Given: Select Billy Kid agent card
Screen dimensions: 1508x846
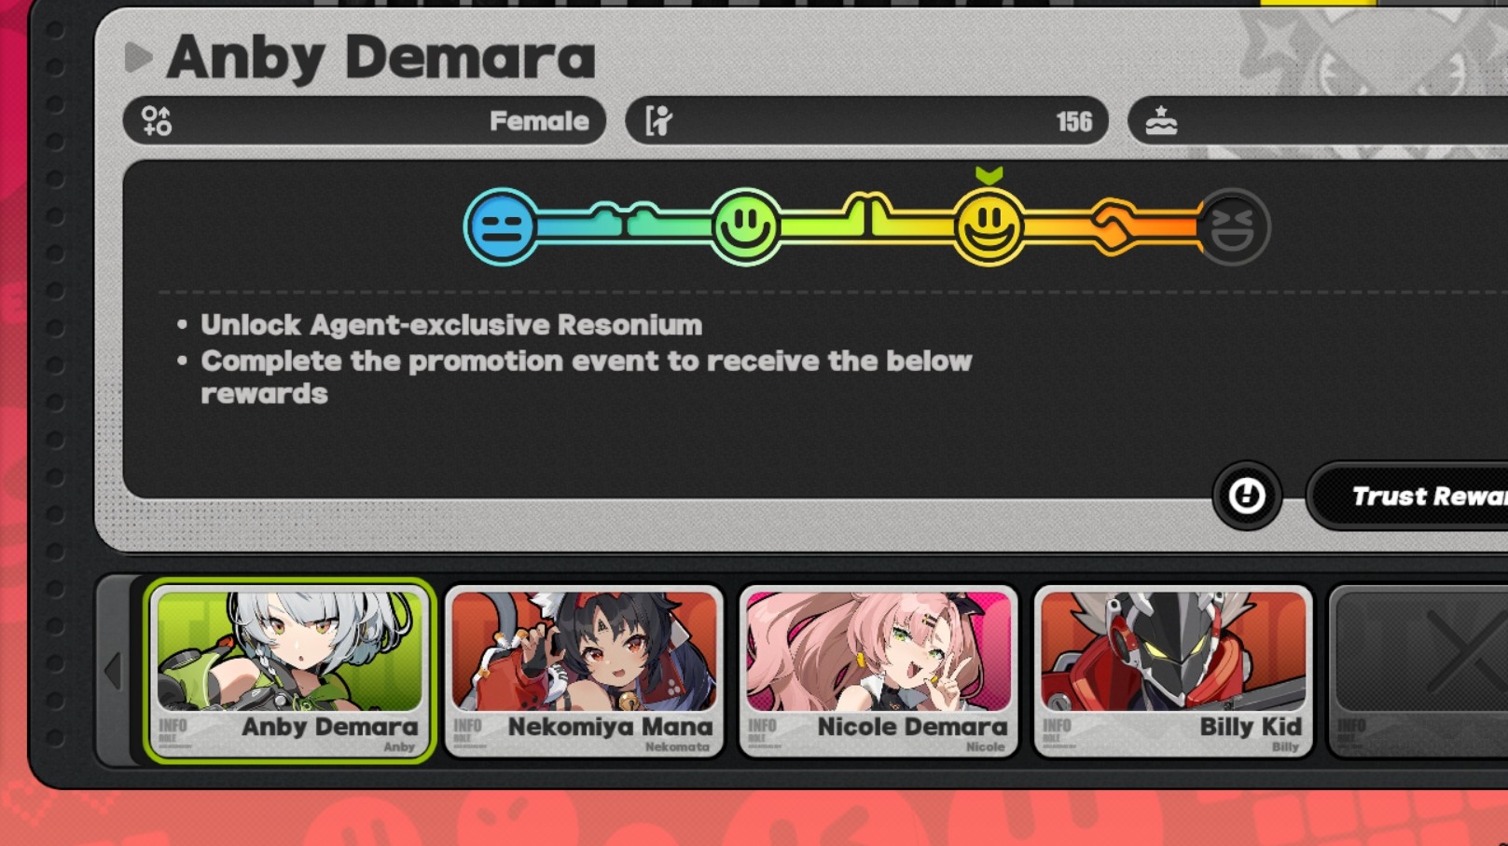Looking at the screenshot, I should click(x=1173, y=671).
